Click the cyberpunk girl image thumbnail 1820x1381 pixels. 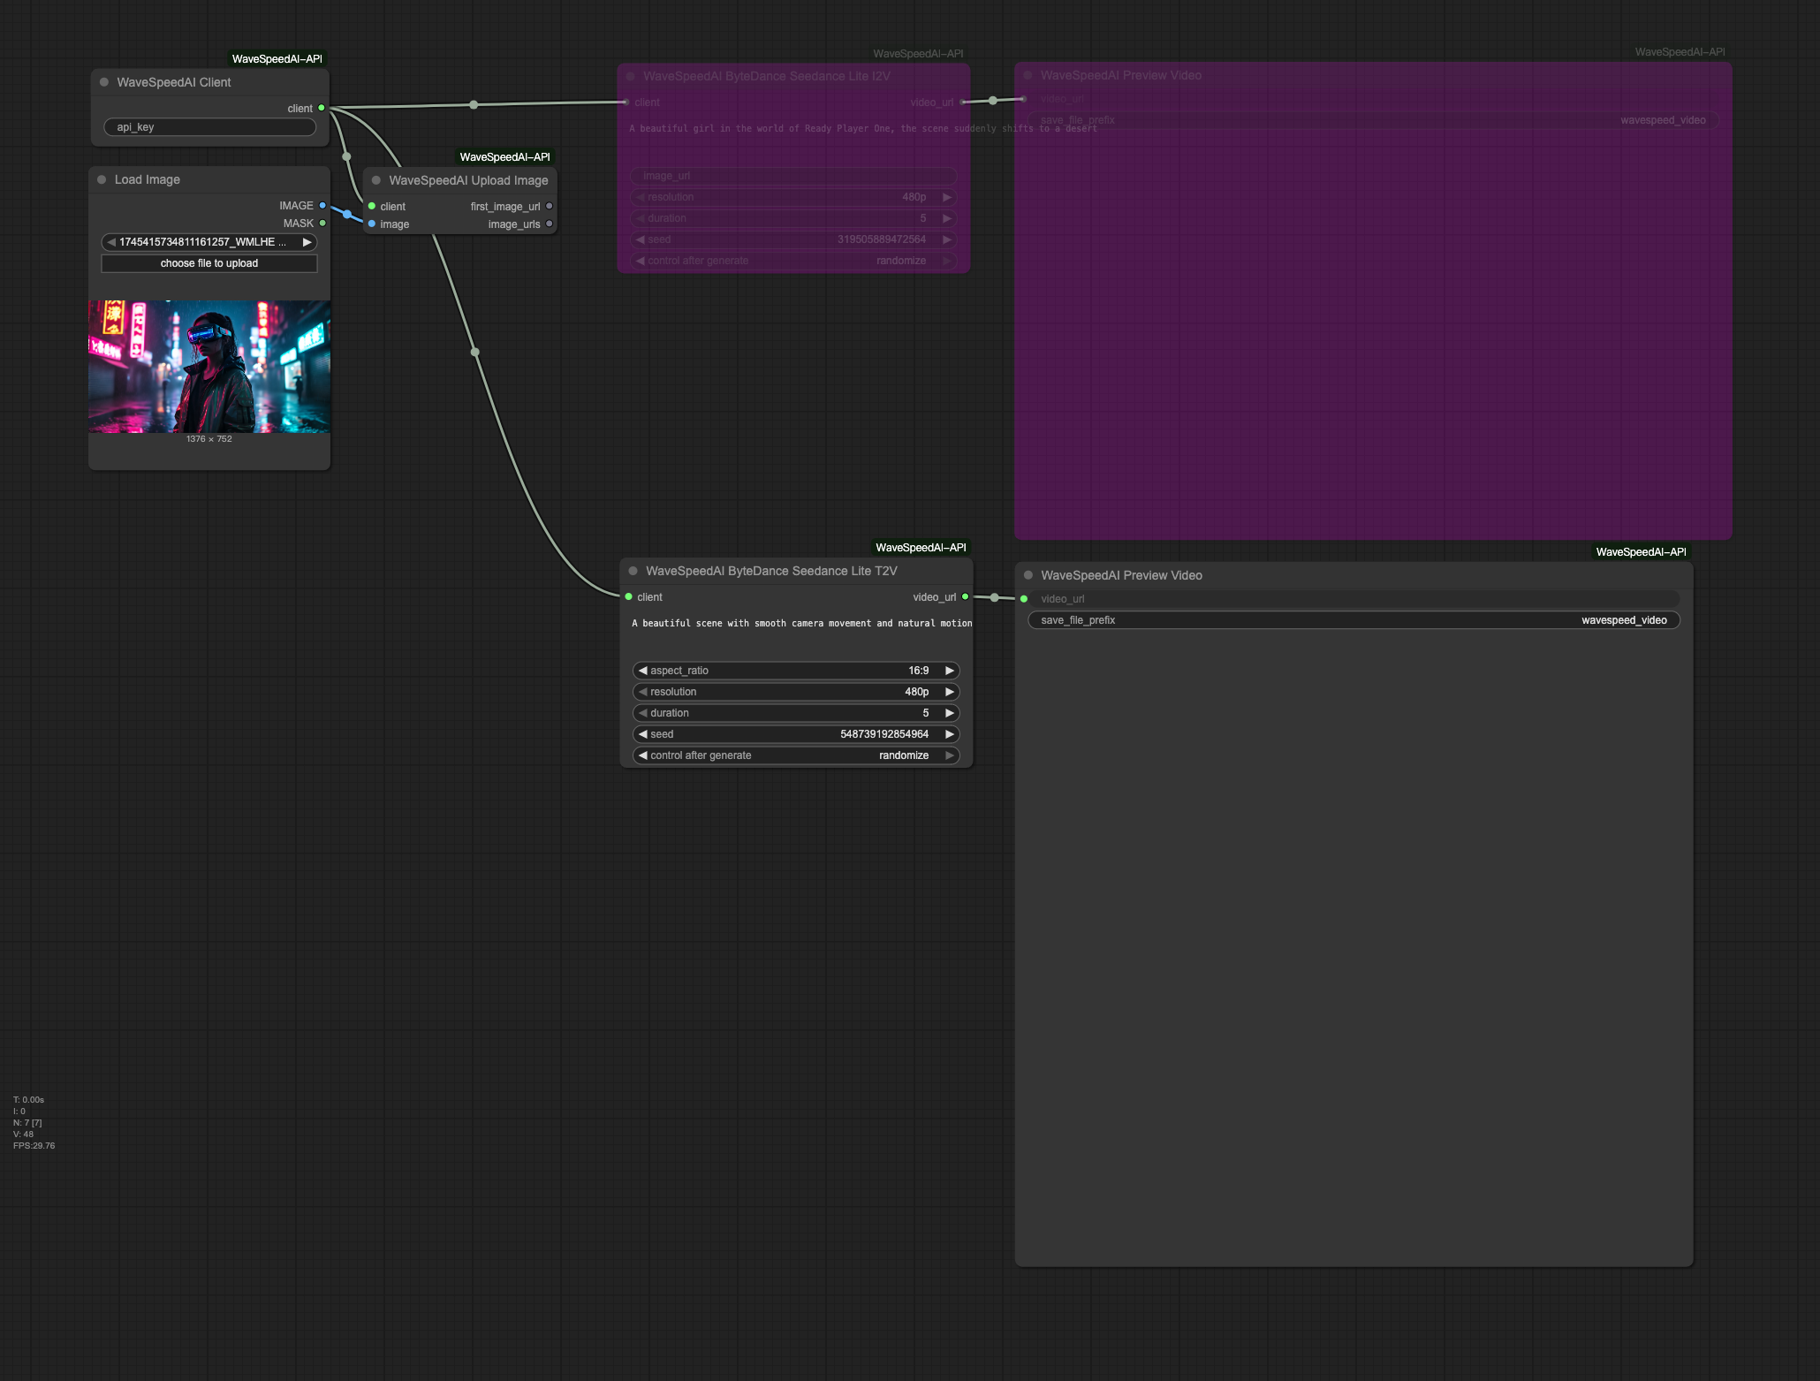click(209, 366)
